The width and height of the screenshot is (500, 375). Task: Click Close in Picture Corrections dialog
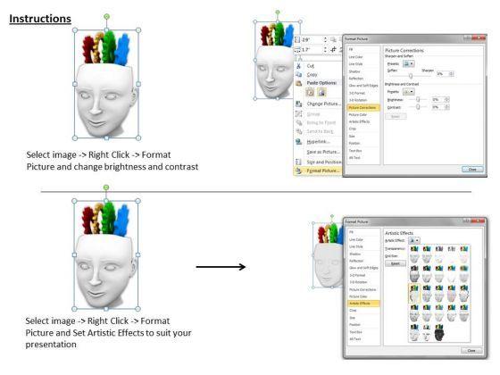472,170
